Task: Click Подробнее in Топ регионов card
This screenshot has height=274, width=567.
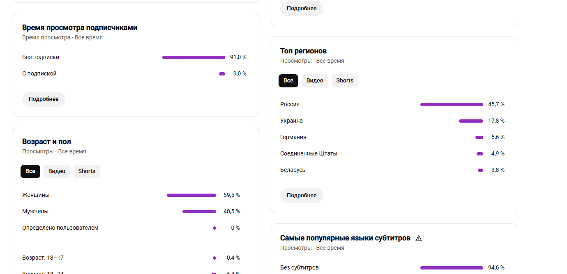Action: coord(302,196)
